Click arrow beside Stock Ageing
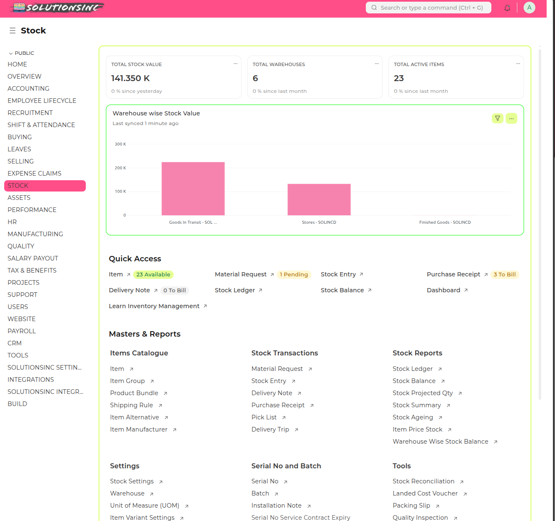555x521 pixels. (x=440, y=418)
